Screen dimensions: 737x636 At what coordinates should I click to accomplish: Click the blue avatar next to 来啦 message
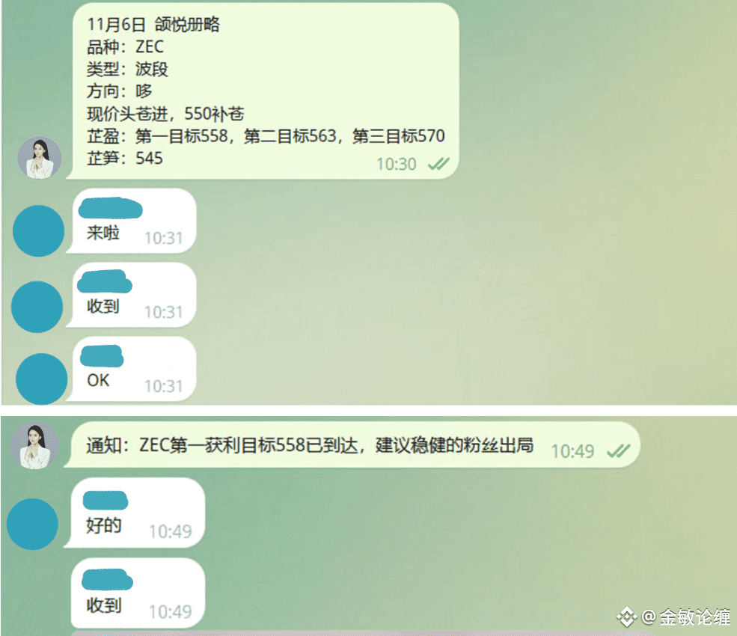pos(39,230)
